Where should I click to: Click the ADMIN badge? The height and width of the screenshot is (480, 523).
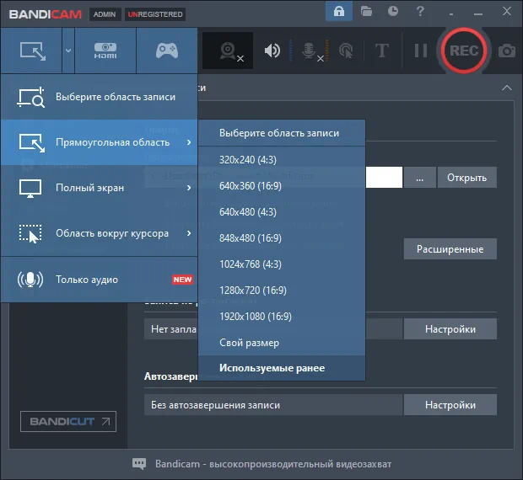105,14
